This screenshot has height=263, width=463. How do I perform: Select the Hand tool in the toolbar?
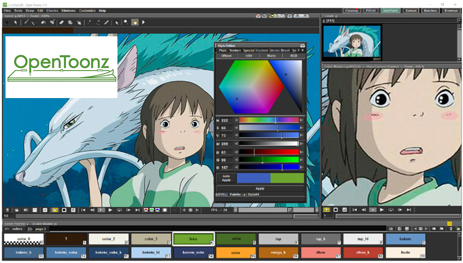[x=135, y=22]
